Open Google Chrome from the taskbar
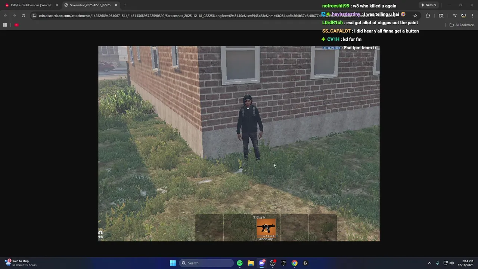This screenshot has height=269, width=478. point(295,263)
